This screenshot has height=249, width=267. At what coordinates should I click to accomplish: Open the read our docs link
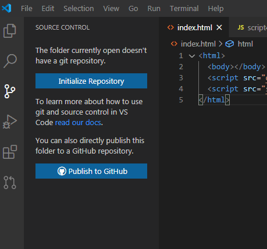point(78,123)
